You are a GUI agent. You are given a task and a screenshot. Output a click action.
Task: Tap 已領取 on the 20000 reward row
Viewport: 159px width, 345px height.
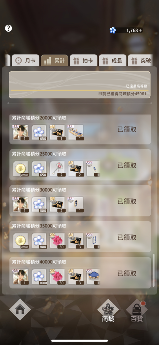pos(127,129)
